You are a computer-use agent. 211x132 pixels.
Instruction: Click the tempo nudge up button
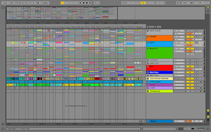(x=26, y=3)
